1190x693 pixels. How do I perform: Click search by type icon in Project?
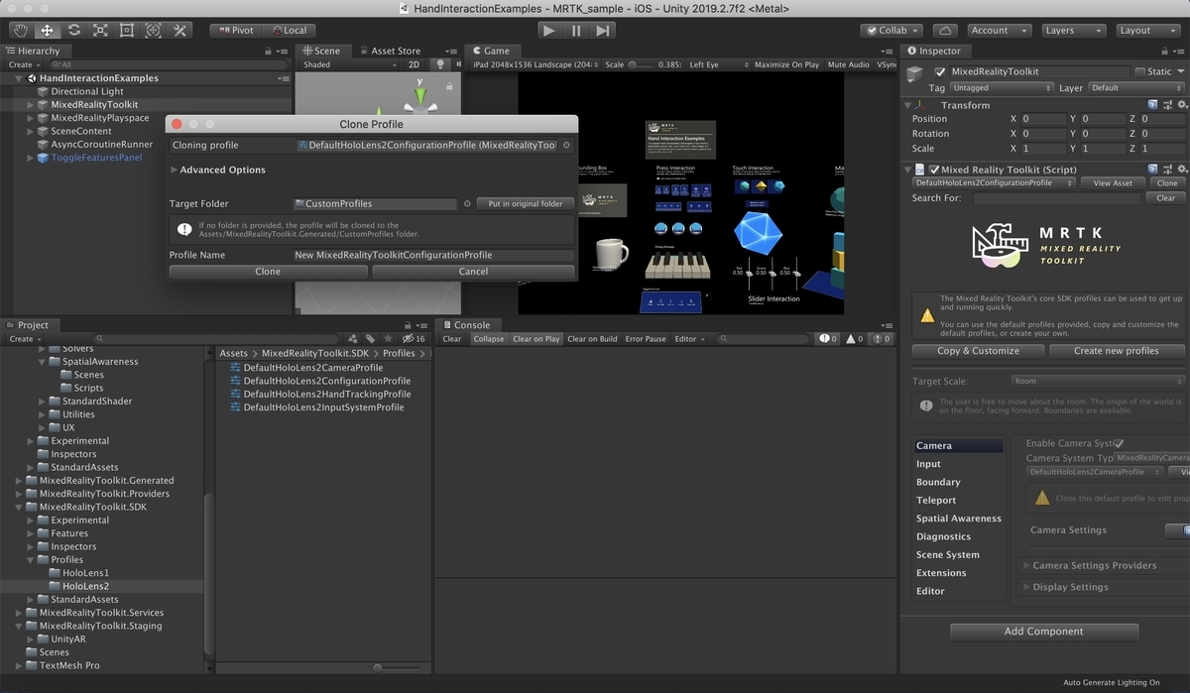[x=354, y=339]
